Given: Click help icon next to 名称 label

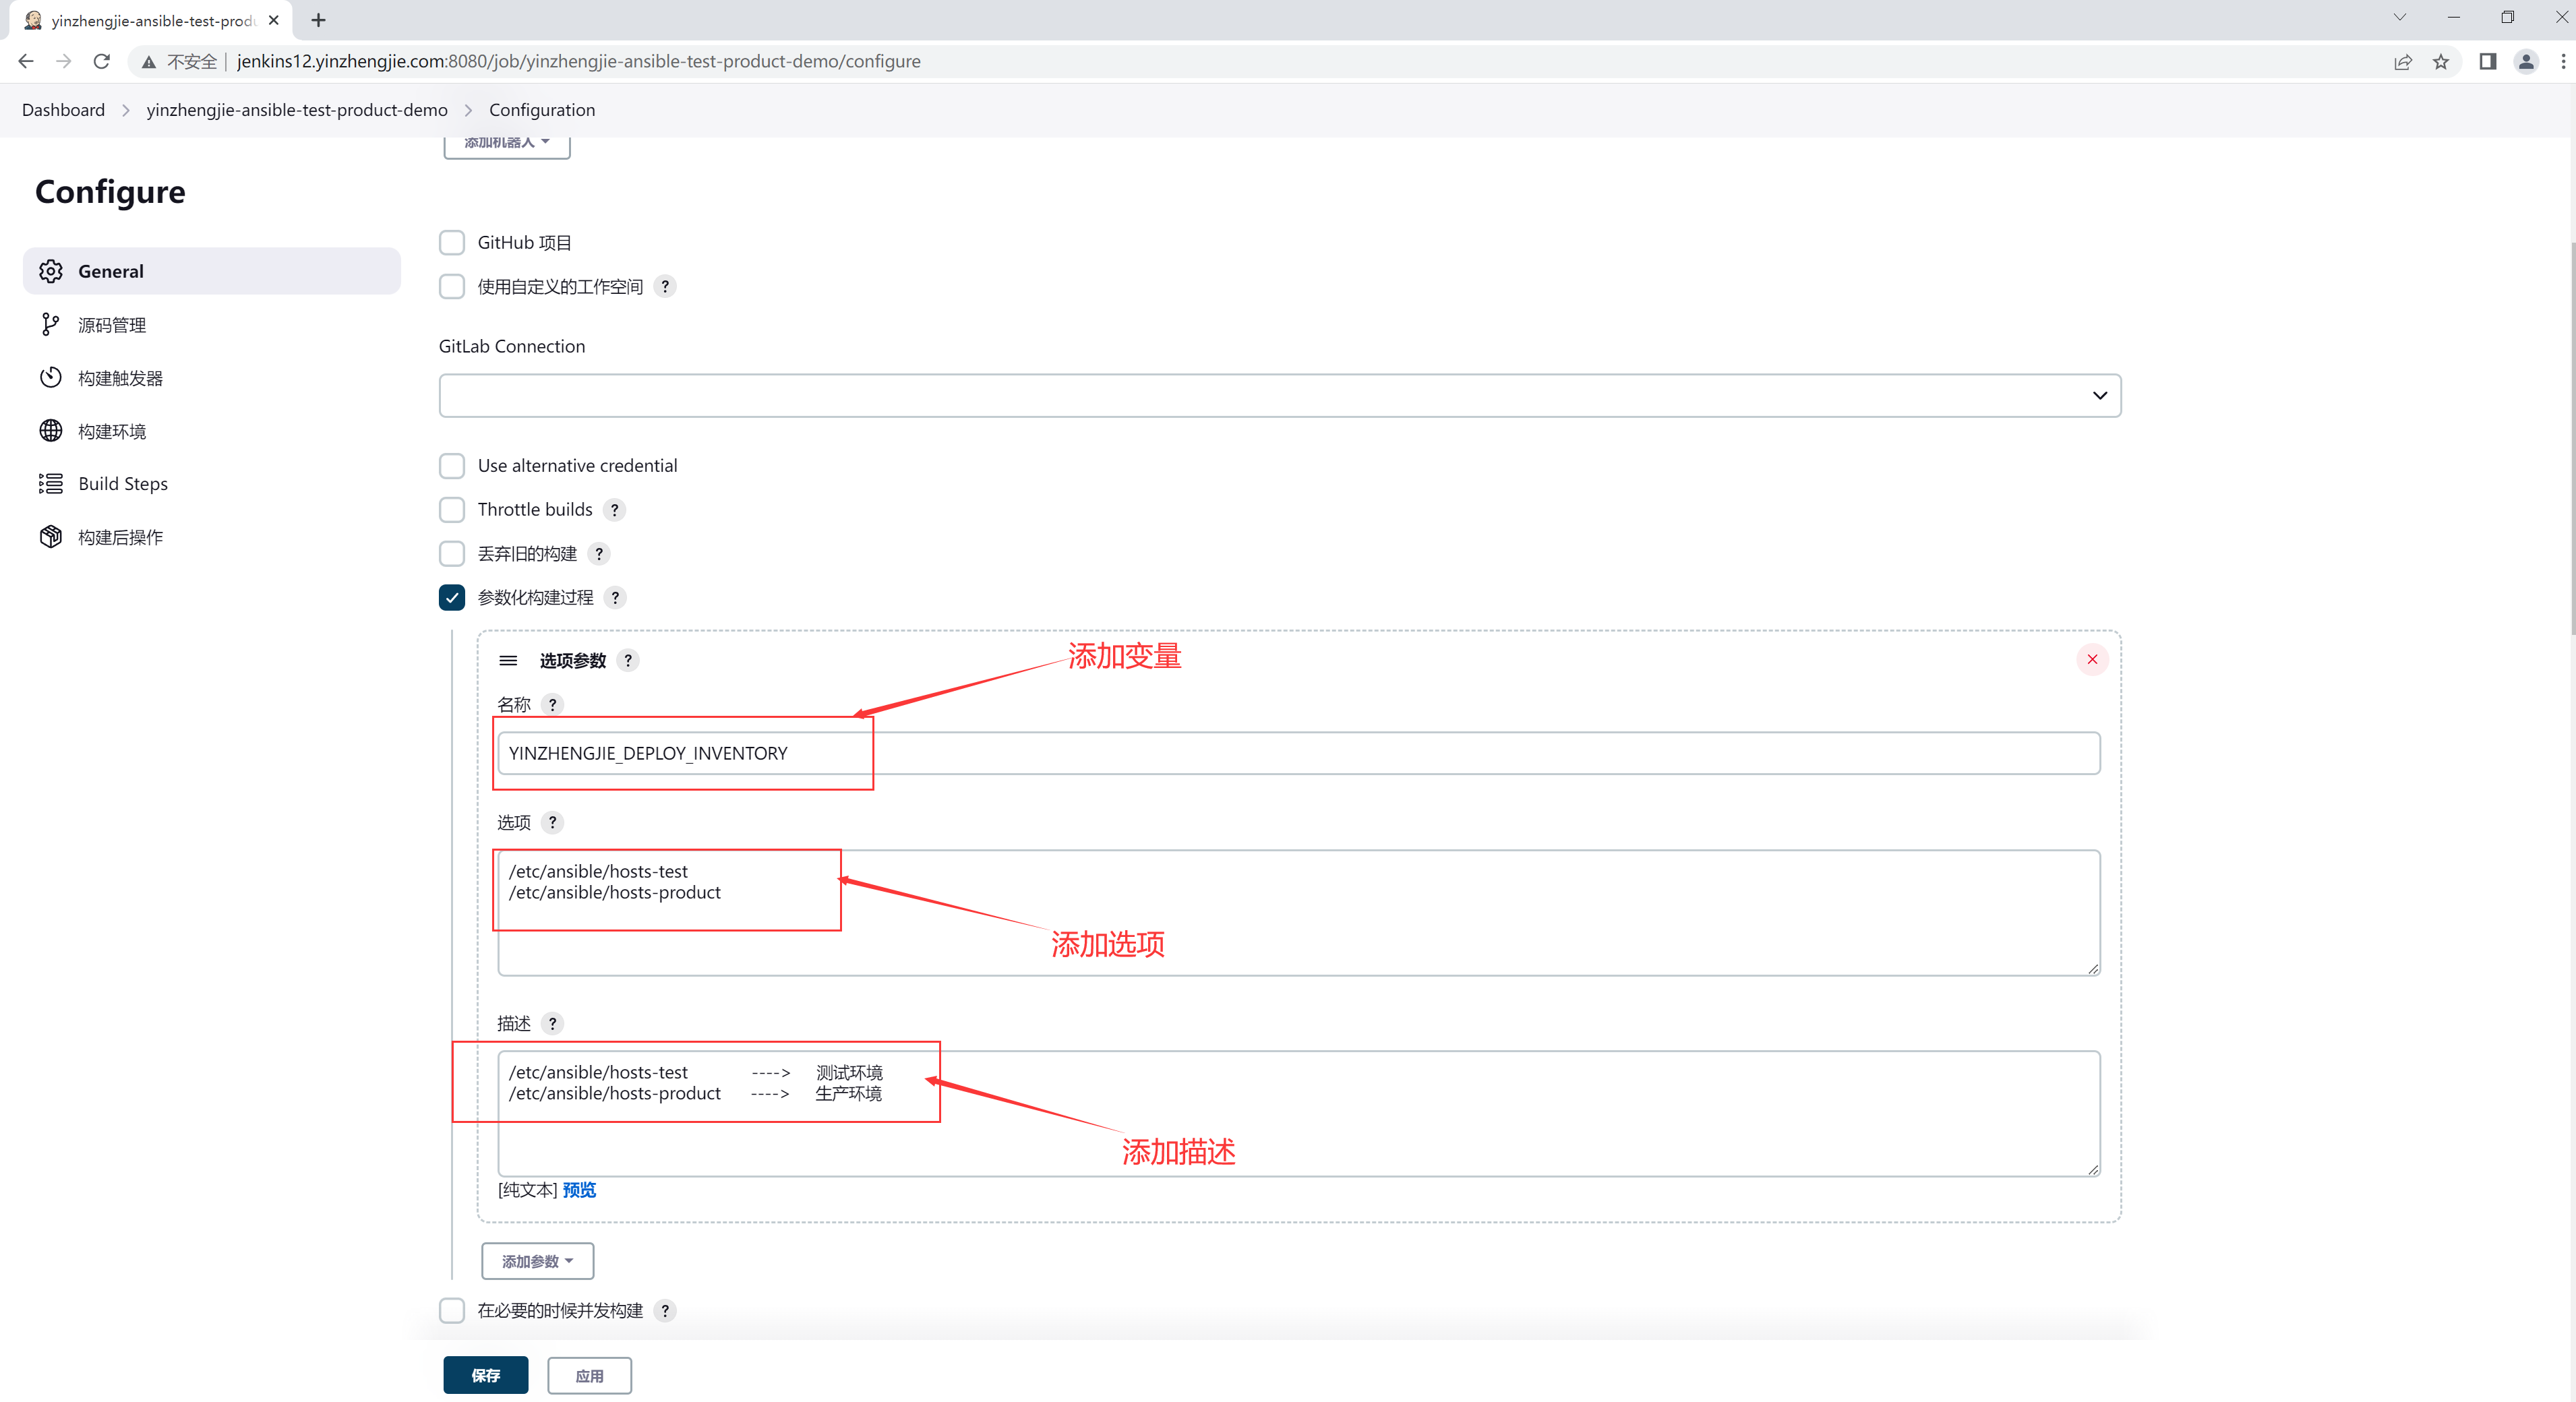Looking at the screenshot, I should point(552,704).
